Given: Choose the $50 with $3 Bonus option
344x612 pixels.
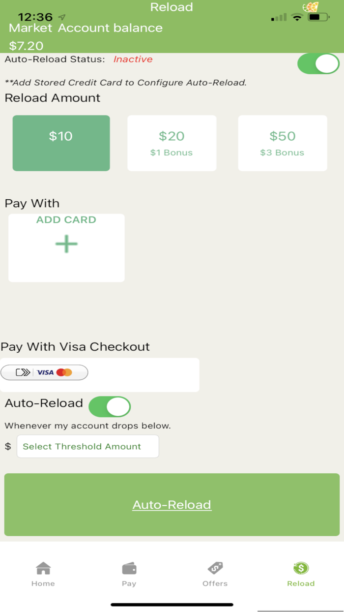Looking at the screenshot, I should (282, 143).
